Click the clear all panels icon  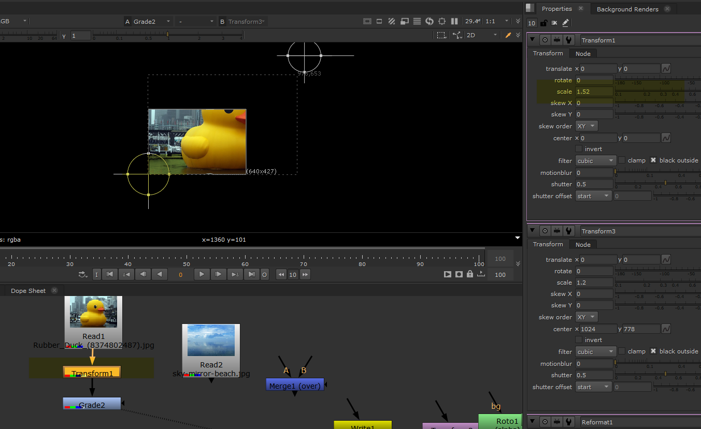tap(554, 23)
